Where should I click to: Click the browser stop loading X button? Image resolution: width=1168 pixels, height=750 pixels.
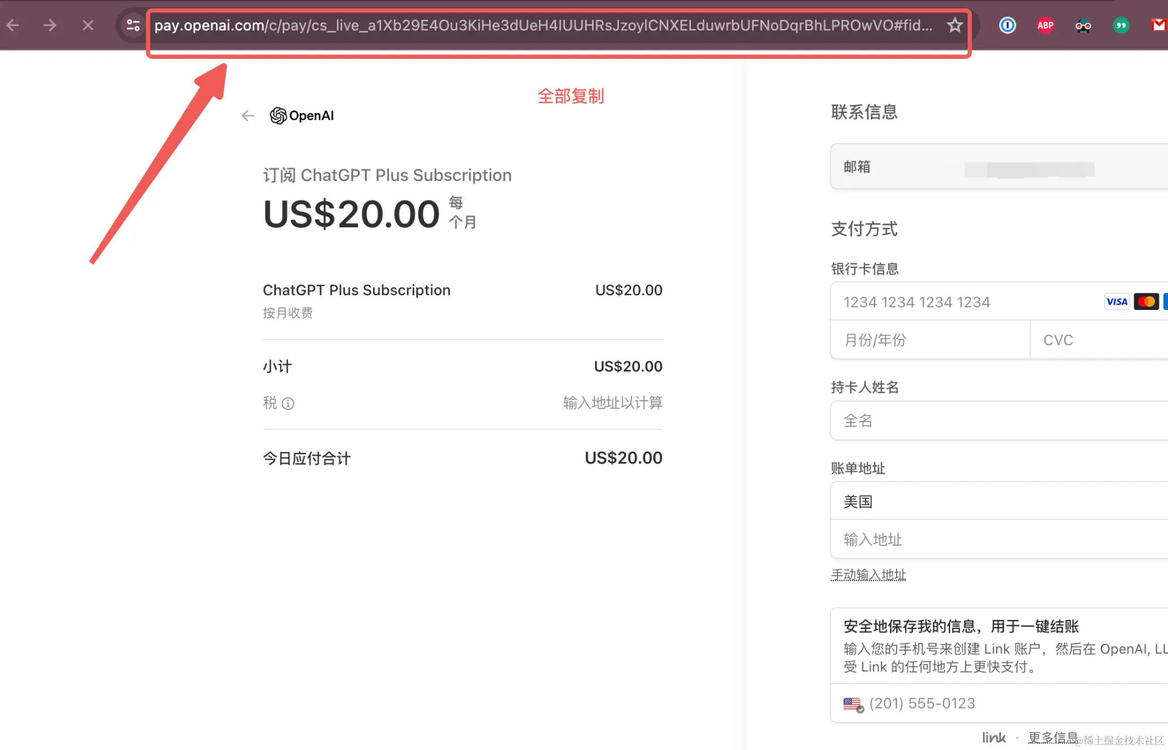[87, 25]
